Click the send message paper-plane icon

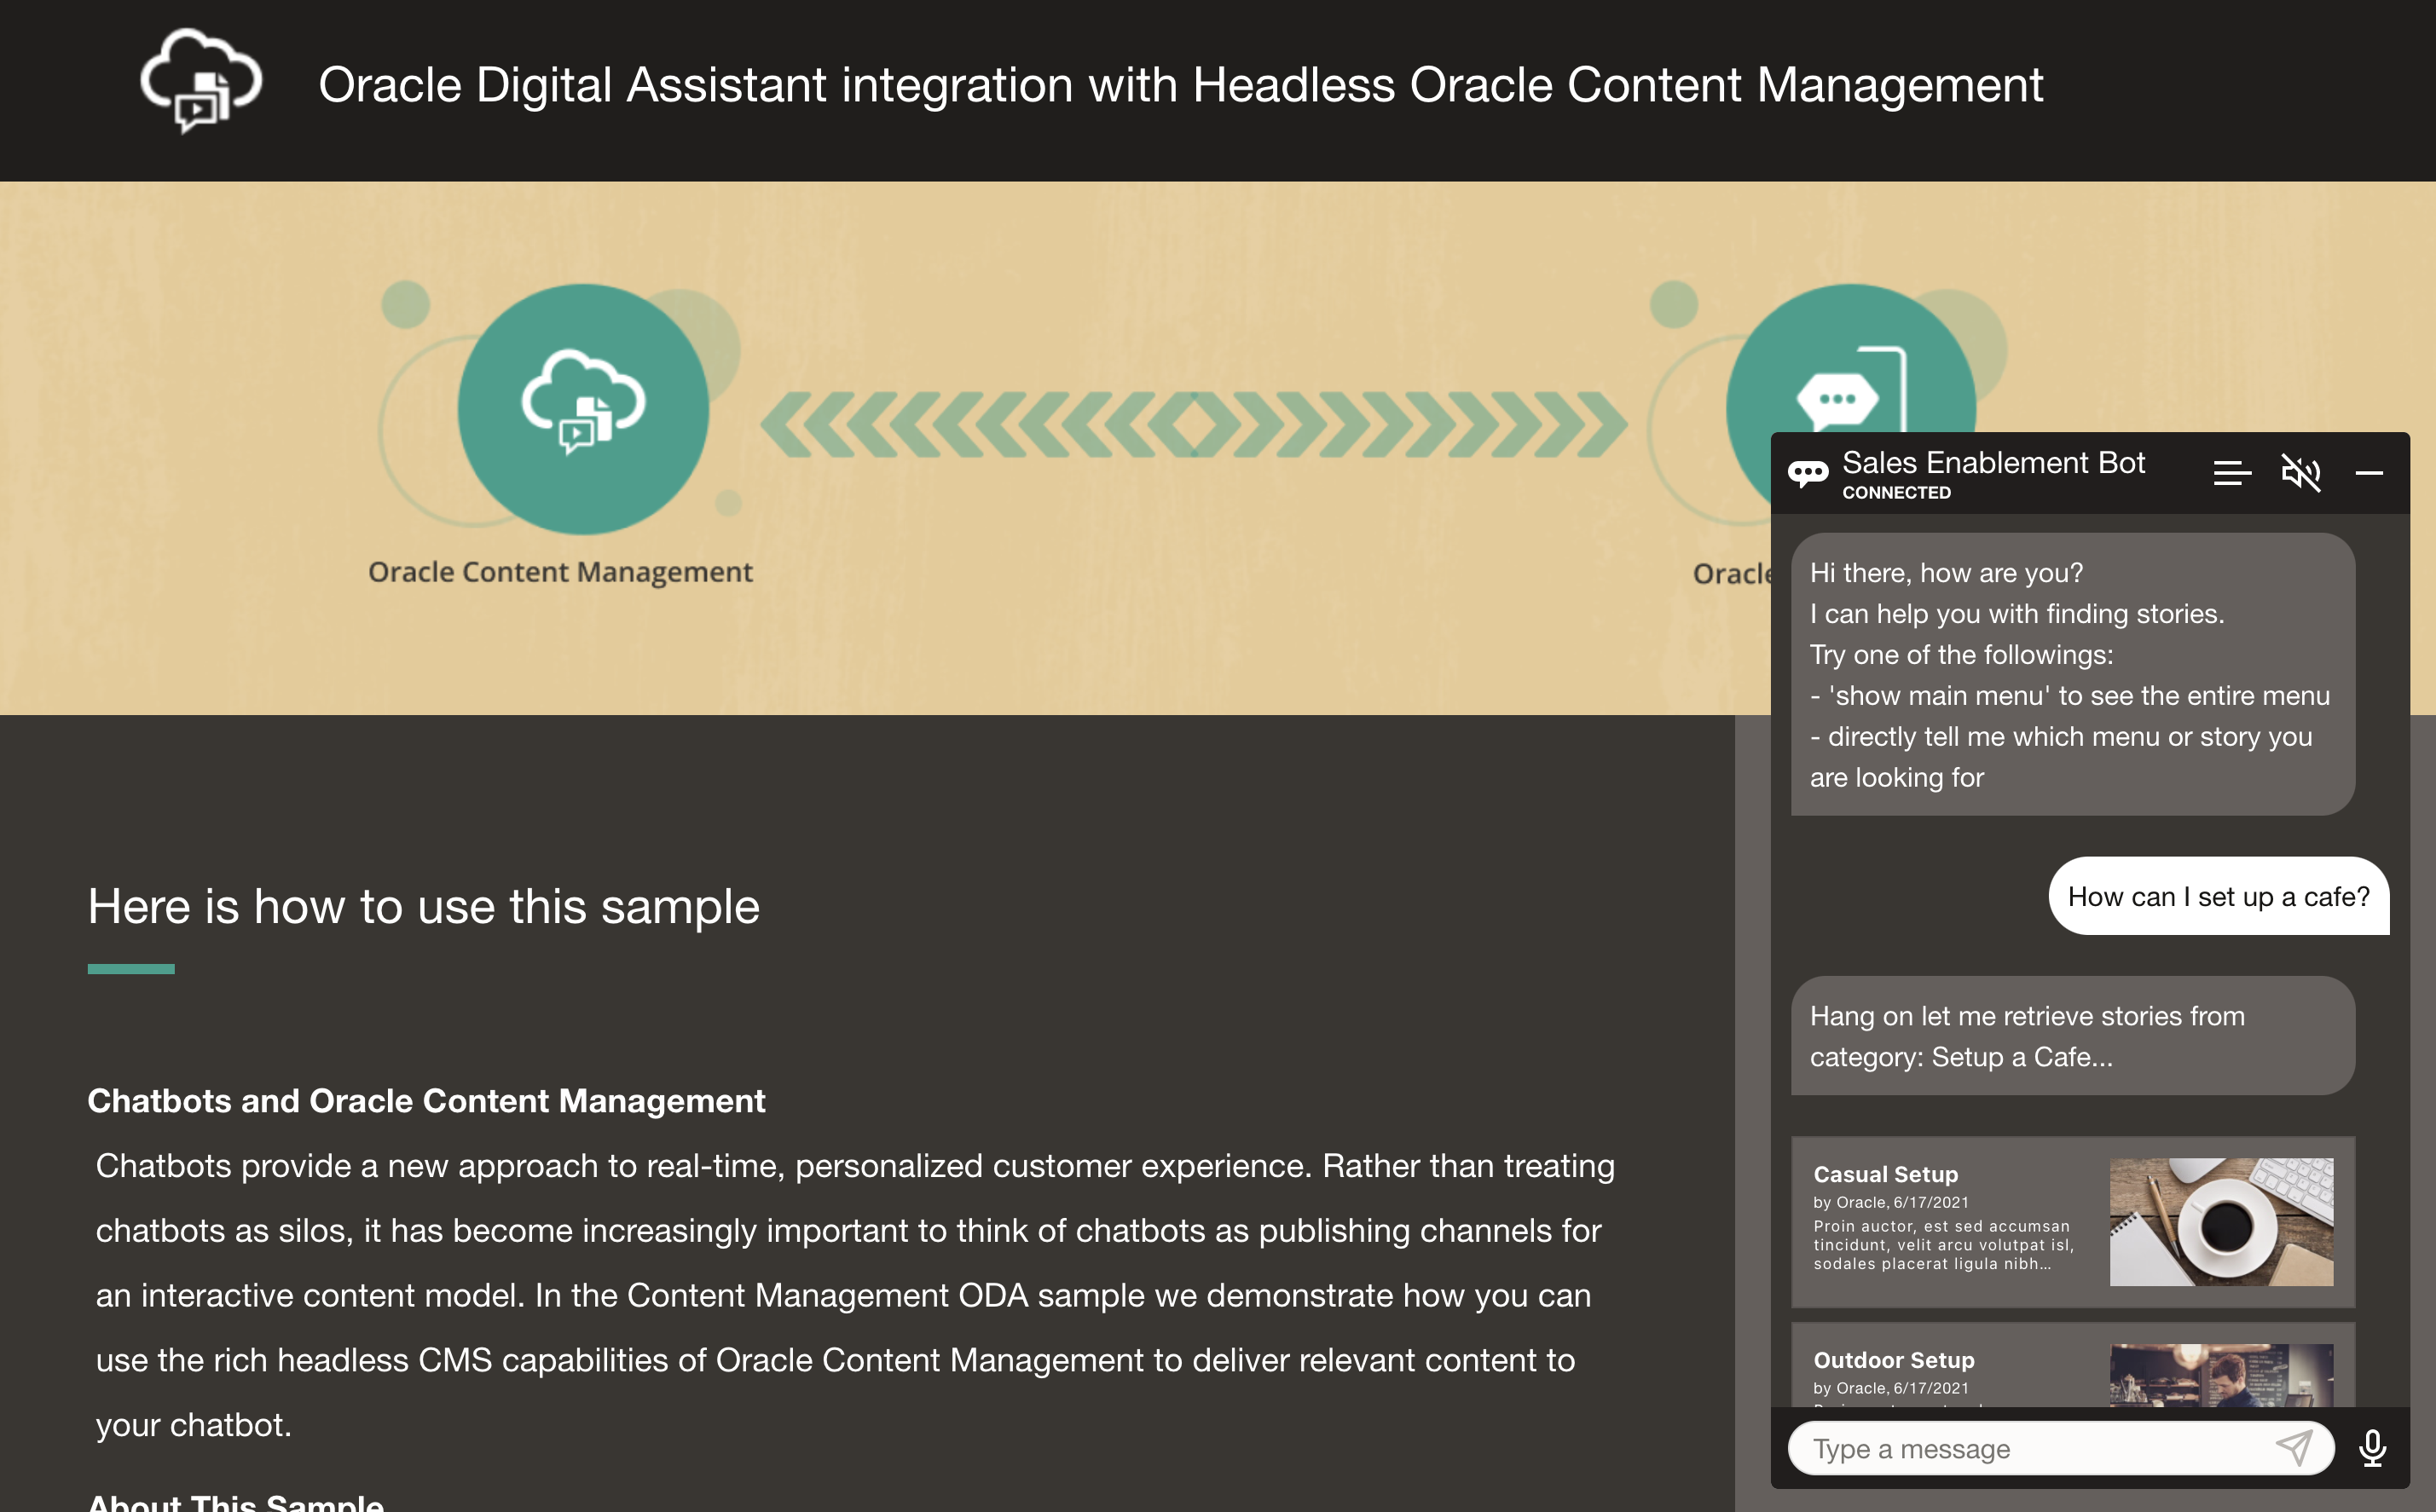tap(2296, 1448)
